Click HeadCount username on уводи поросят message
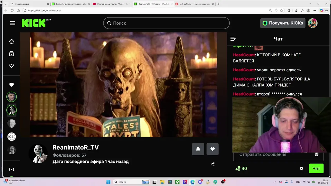 (x=244, y=70)
